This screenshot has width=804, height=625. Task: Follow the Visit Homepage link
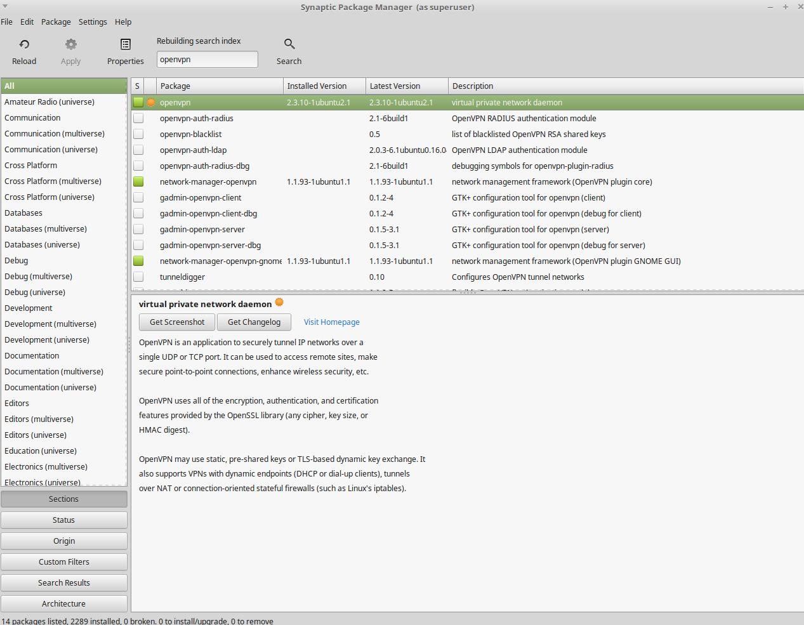[332, 322]
